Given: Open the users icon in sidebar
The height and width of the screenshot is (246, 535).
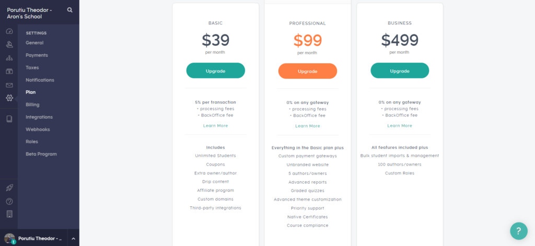Looking at the screenshot, I should [9, 44].
